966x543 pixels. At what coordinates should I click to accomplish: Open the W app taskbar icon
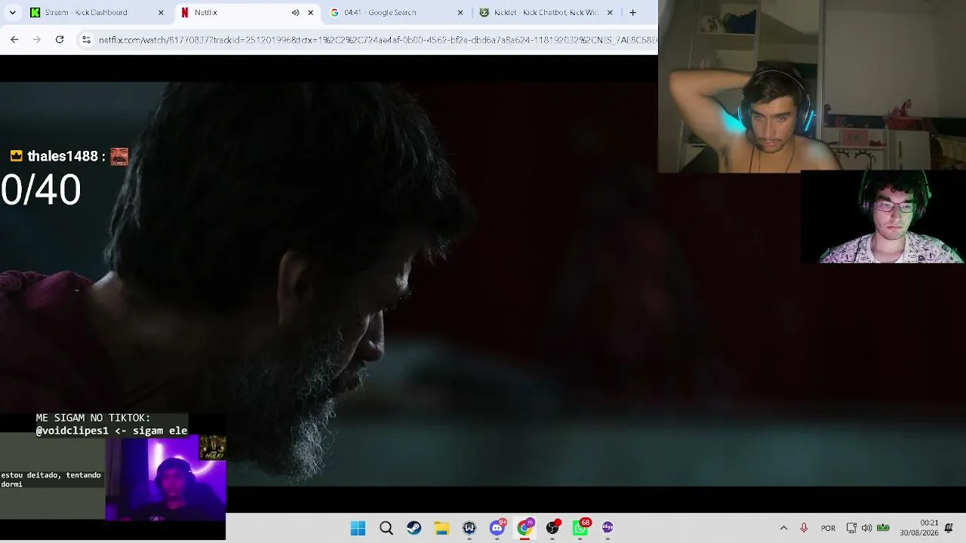click(x=469, y=528)
